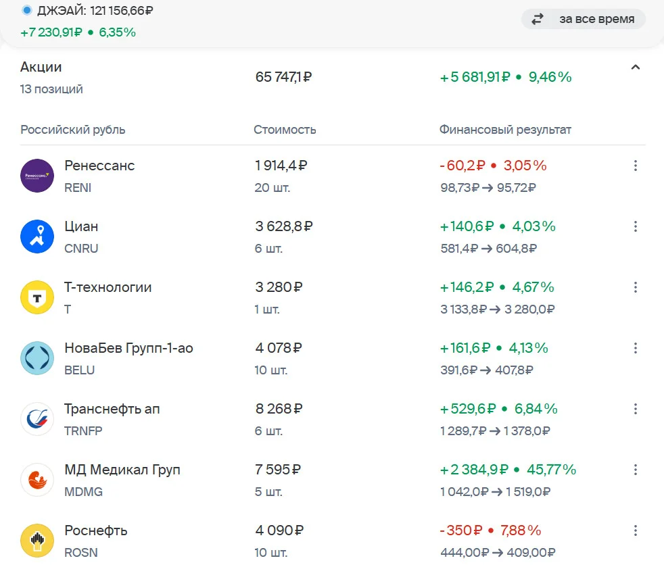
Task: Click the 1 289,7₽ → 1 378,0₽ price change
Action: tap(496, 431)
